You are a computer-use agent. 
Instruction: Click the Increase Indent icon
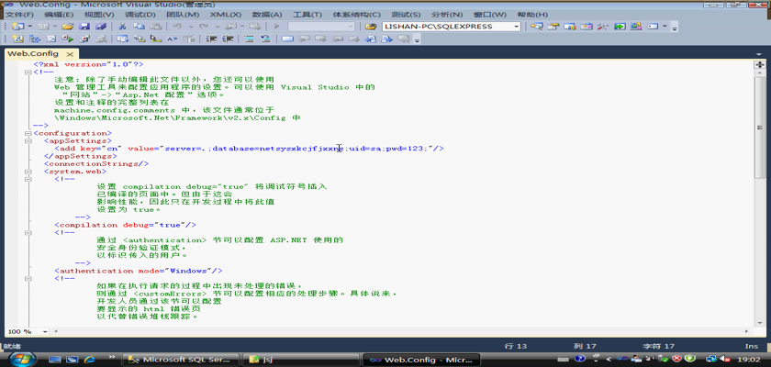point(228,39)
